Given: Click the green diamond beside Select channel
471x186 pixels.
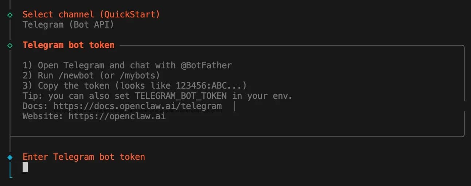Looking at the screenshot, I should tap(10, 15).
